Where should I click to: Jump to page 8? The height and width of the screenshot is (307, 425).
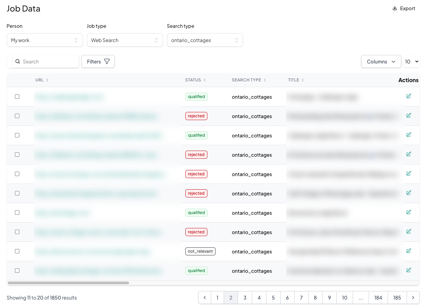click(x=315, y=298)
